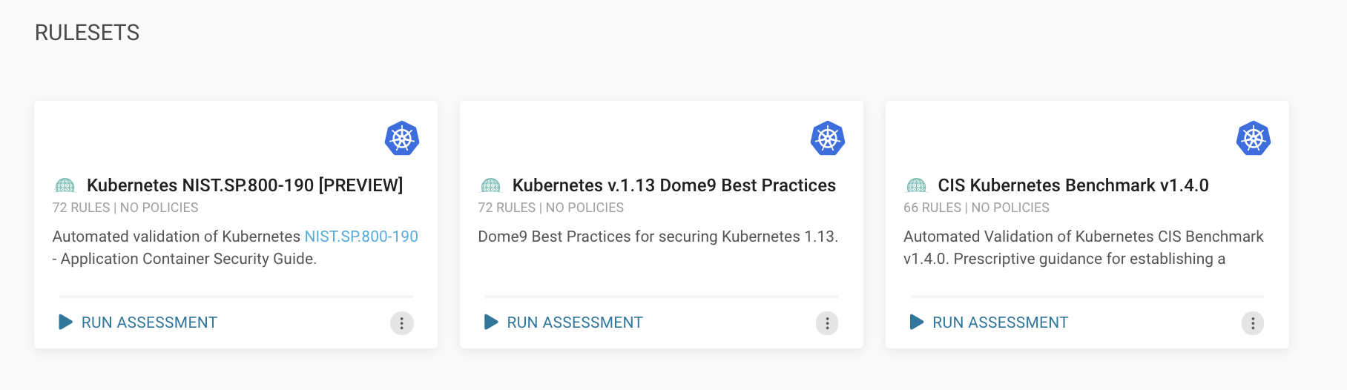
Task: Click the dome logo beside CIS Kubernetes Benchmark title
Action: (x=917, y=185)
